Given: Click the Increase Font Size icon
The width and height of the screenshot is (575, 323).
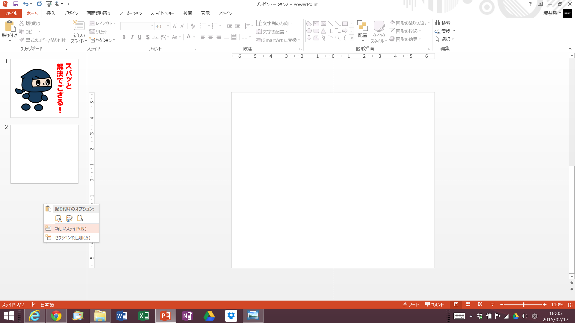Looking at the screenshot, I should click(x=175, y=26).
